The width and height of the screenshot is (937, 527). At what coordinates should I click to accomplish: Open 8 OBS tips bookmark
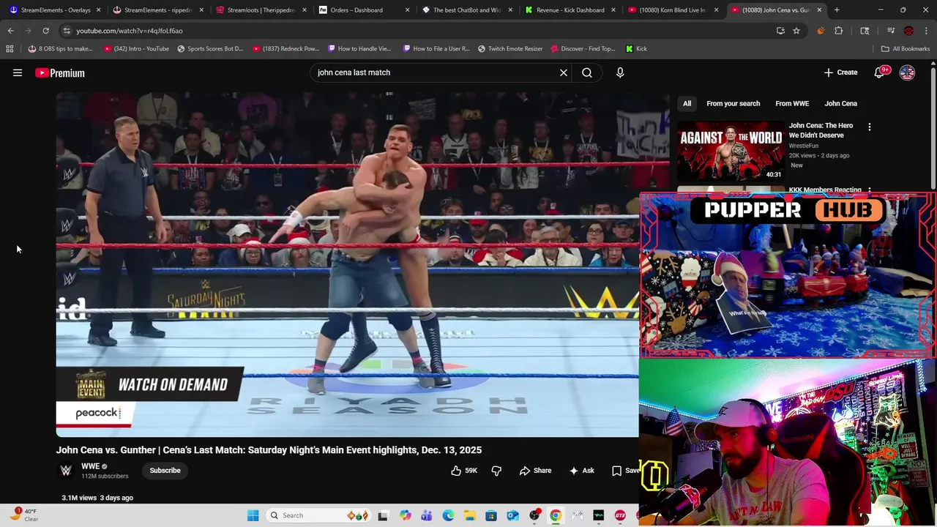click(60, 48)
